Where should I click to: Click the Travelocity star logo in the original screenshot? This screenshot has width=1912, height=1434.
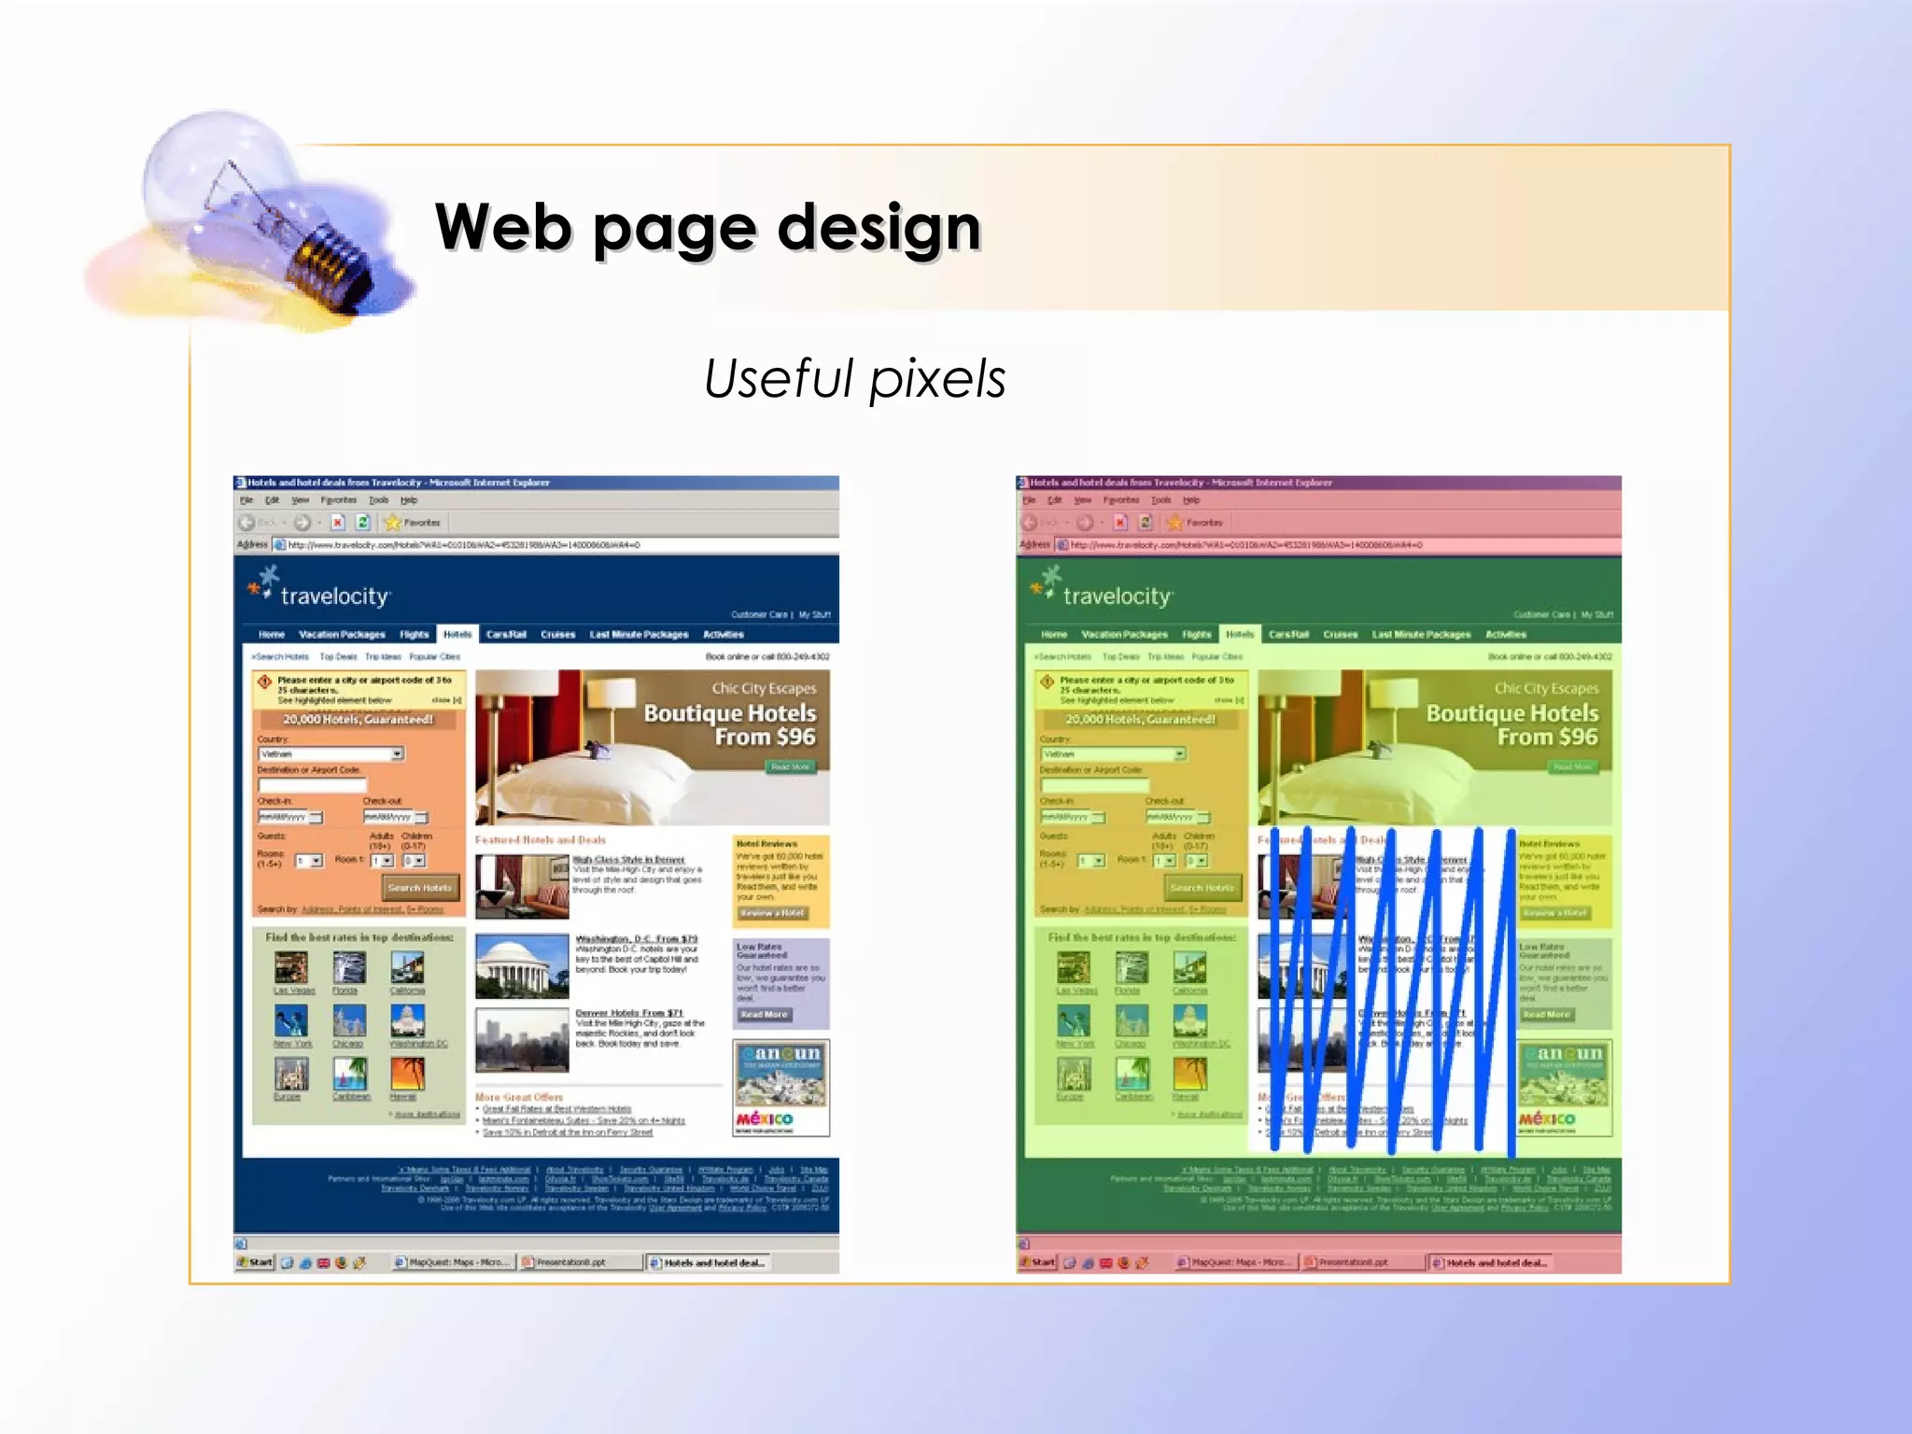pos(262,583)
